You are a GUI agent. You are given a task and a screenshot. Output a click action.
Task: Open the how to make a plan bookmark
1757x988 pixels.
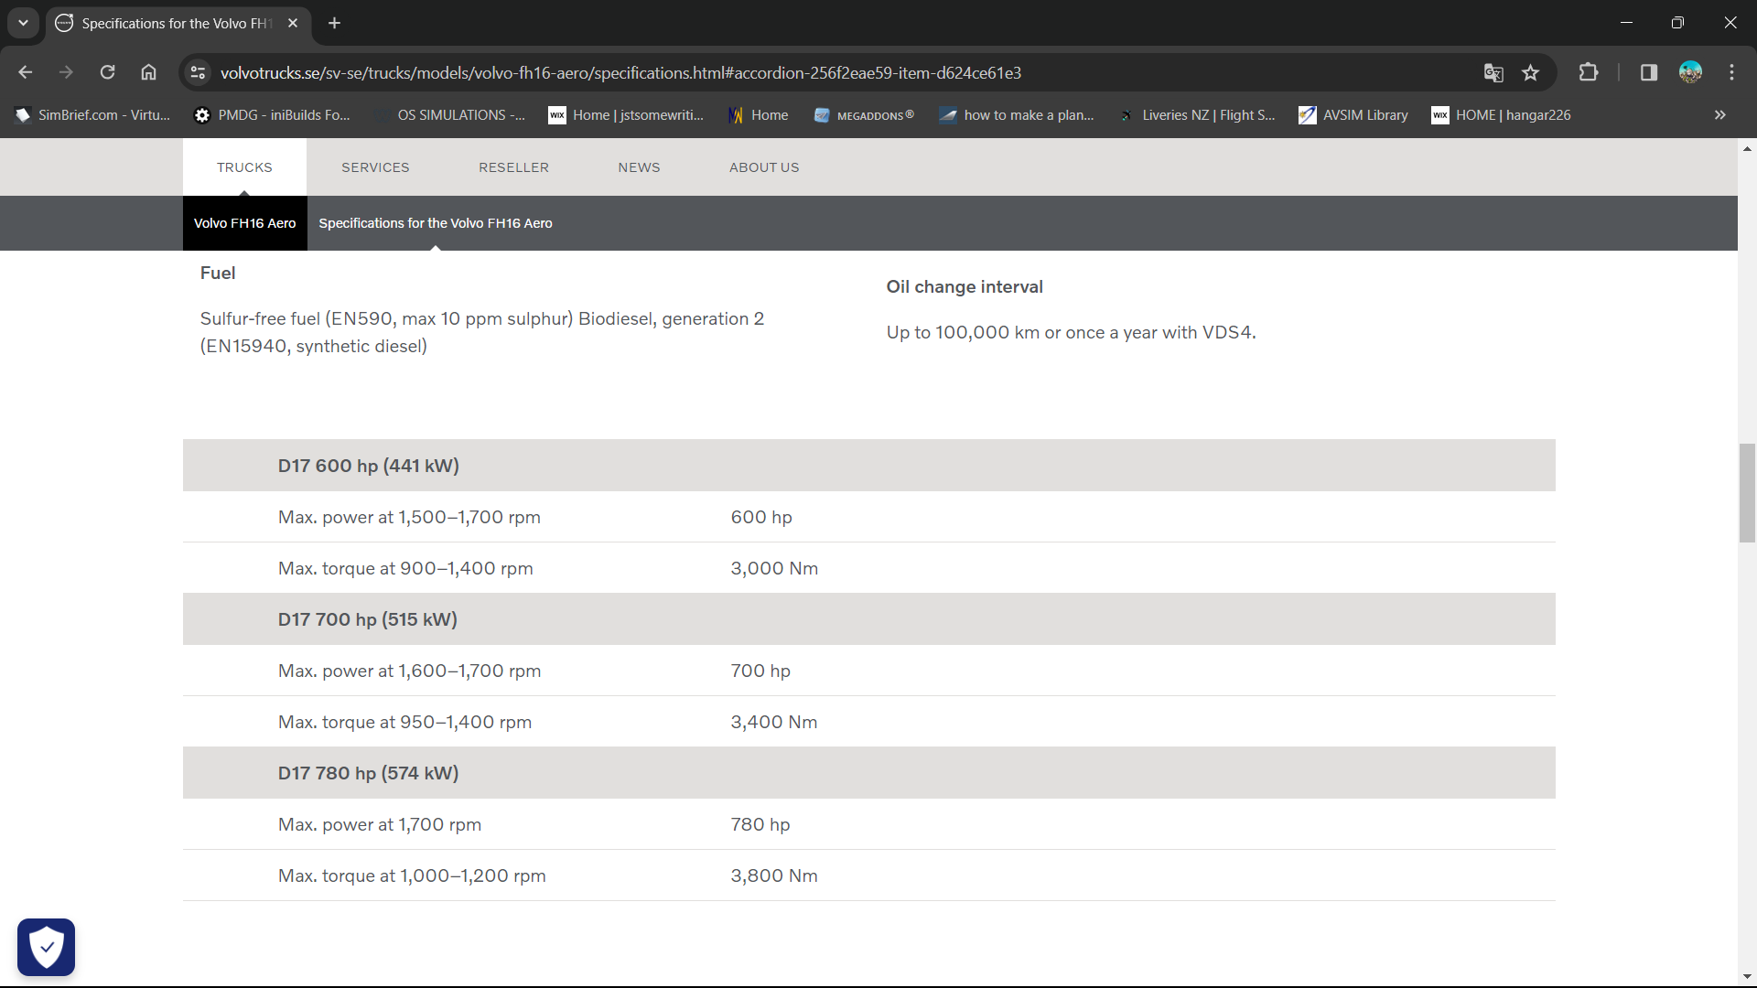(x=1017, y=115)
